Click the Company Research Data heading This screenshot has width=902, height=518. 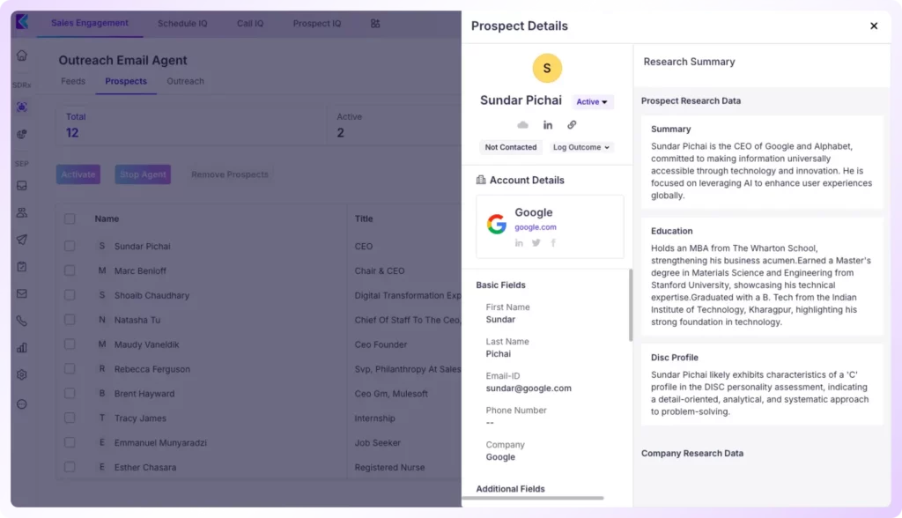pos(692,454)
